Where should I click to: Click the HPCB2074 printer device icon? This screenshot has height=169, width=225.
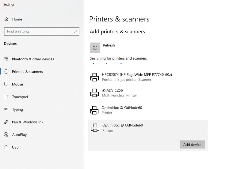tap(95, 77)
